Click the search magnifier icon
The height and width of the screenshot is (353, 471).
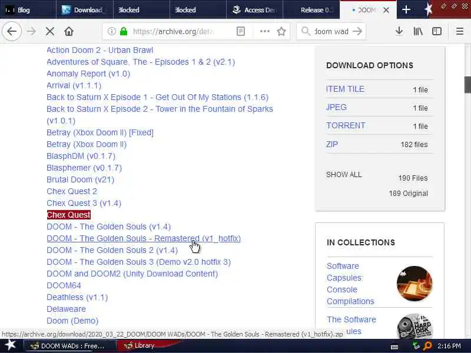(306, 31)
